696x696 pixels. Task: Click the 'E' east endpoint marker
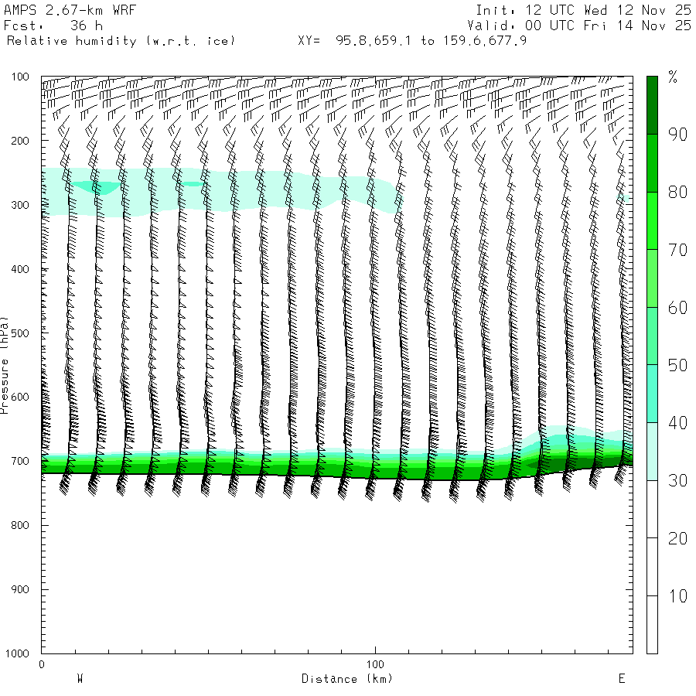pyautogui.click(x=621, y=679)
